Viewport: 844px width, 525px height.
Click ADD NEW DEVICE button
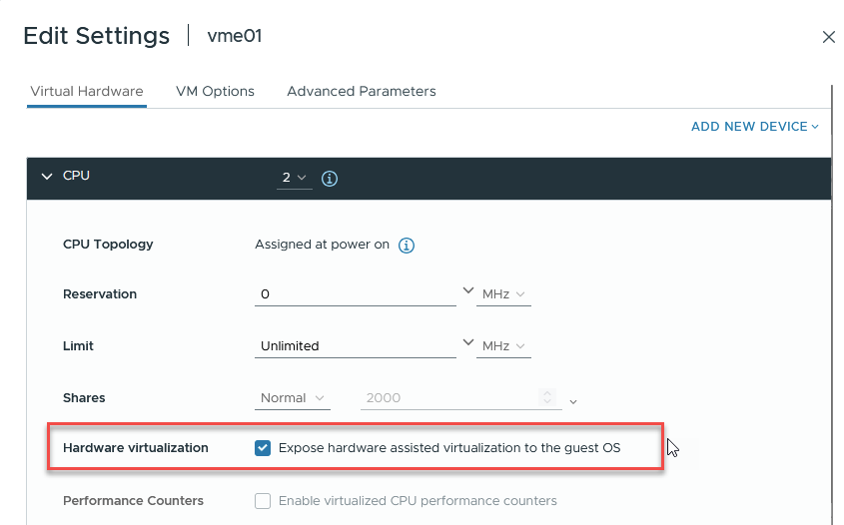coord(754,127)
